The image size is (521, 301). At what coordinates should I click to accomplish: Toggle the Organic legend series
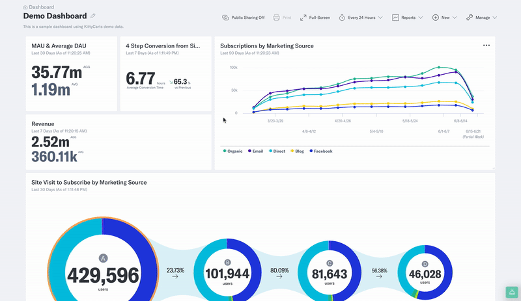tap(232, 151)
